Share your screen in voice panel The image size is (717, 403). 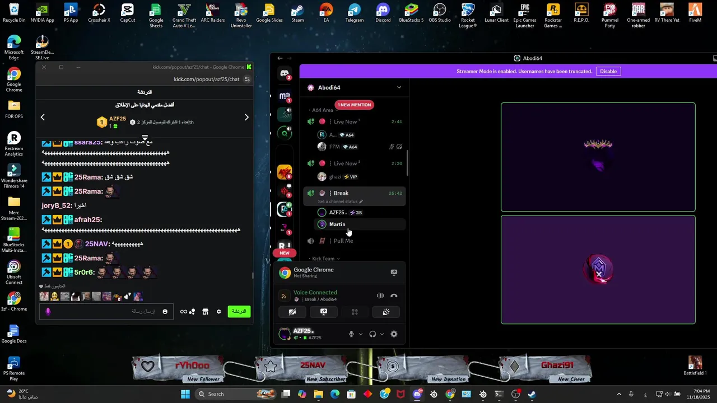point(324,312)
